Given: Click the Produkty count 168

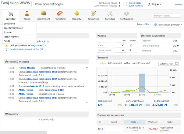Looking at the screenshot, I should (x=175, y=41).
